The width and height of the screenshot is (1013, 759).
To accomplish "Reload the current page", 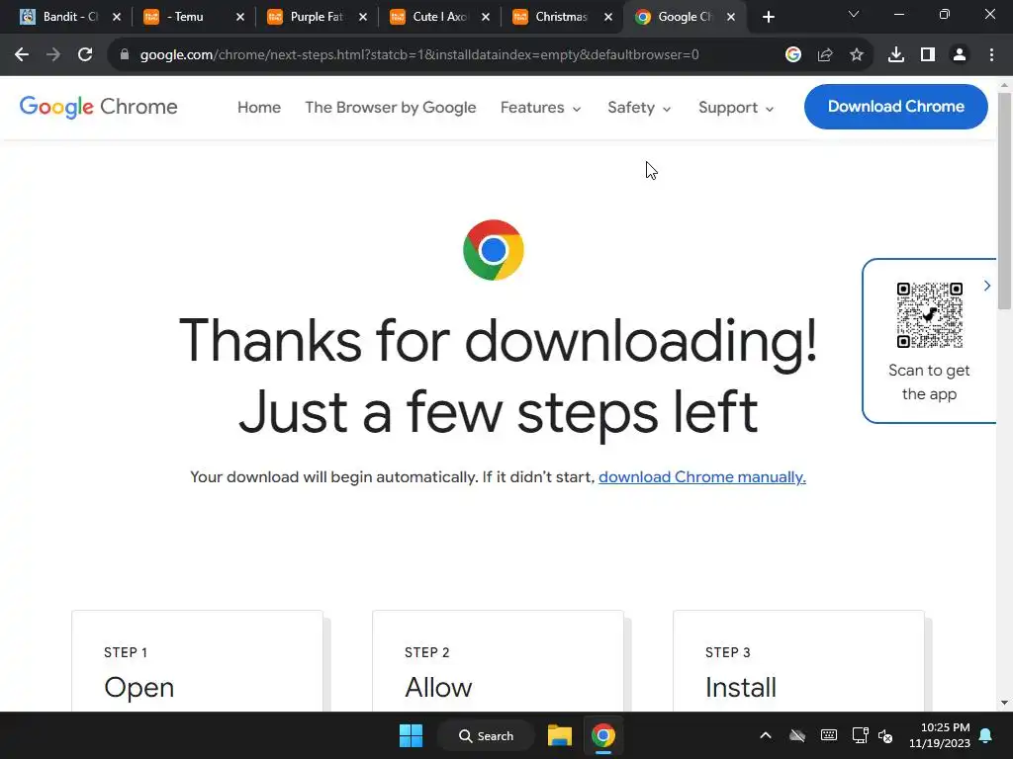I will click(x=85, y=55).
